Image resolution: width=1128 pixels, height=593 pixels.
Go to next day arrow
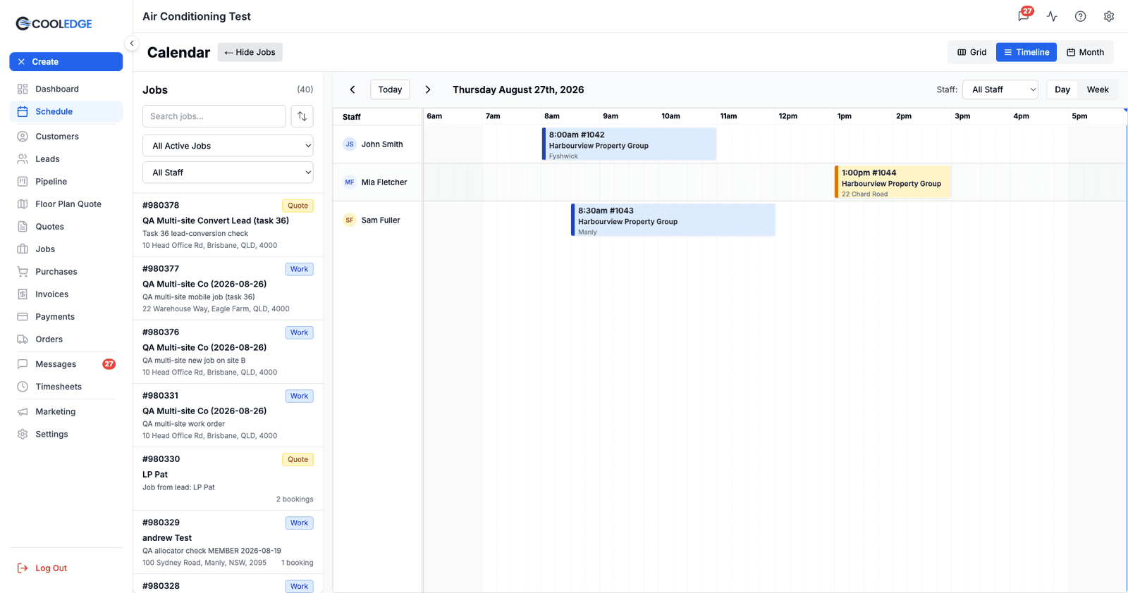pyautogui.click(x=428, y=89)
